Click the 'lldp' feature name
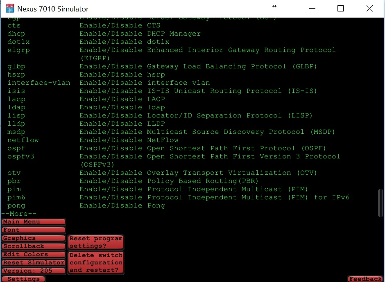The height and width of the screenshot is (282, 385). pyautogui.click(x=16, y=124)
